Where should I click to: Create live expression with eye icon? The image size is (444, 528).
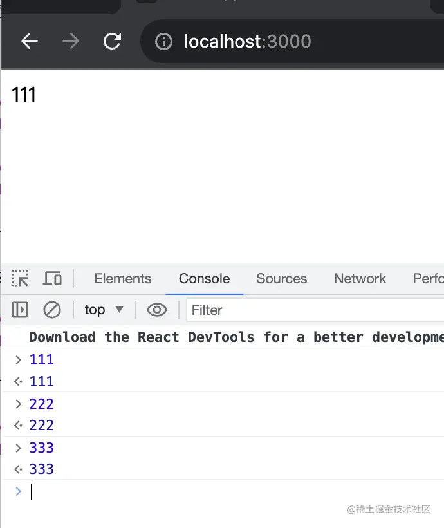pyautogui.click(x=157, y=310)
